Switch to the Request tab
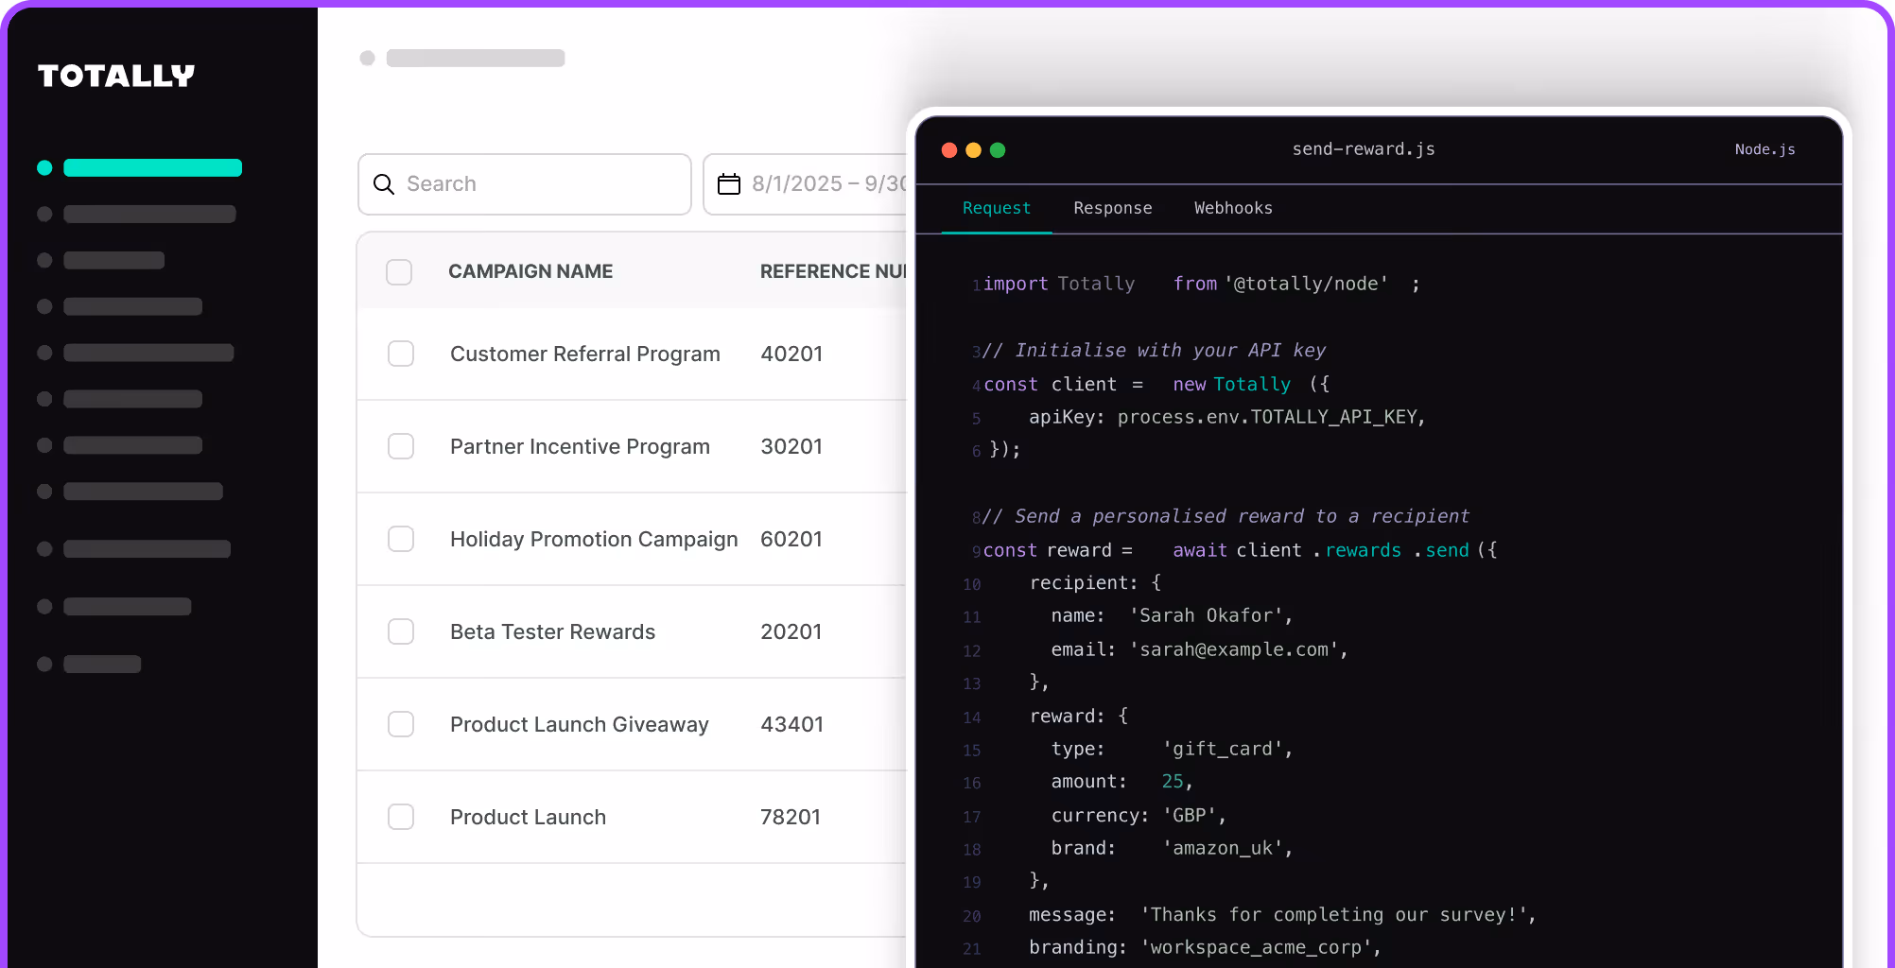 point(997,208)
